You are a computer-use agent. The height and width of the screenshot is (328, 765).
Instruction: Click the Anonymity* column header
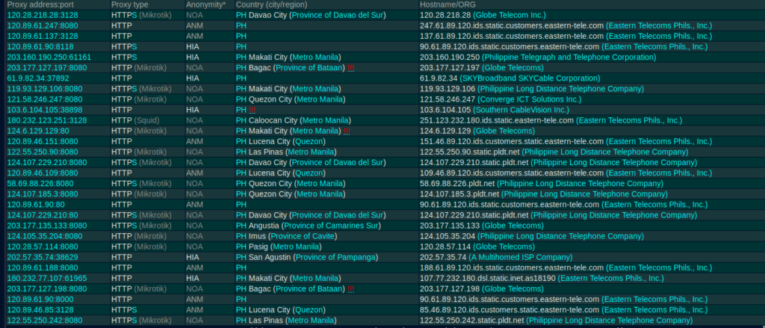[x=205, y=4]
